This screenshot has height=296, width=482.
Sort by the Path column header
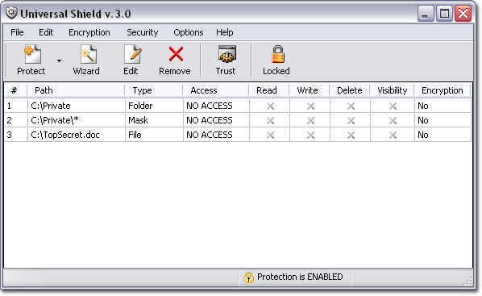(x=76, y=90)
